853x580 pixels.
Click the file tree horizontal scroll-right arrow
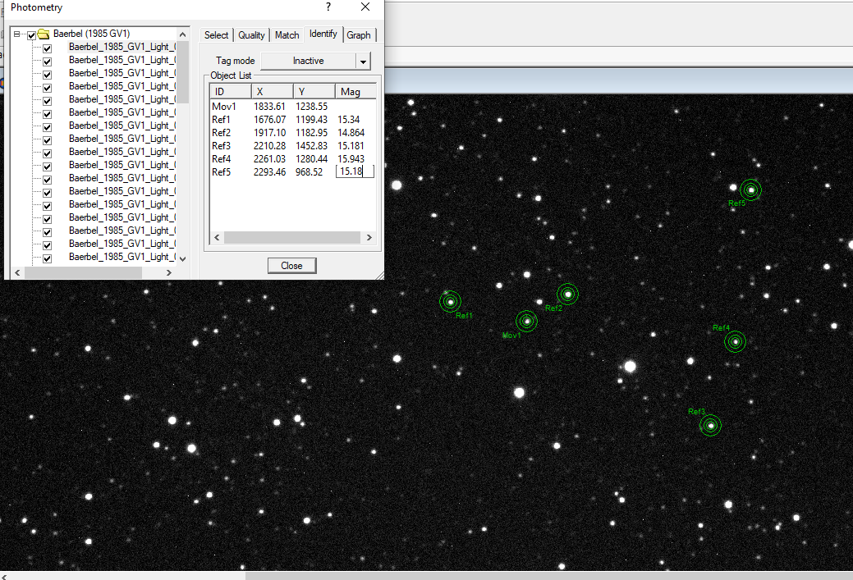tap(169, 272)
